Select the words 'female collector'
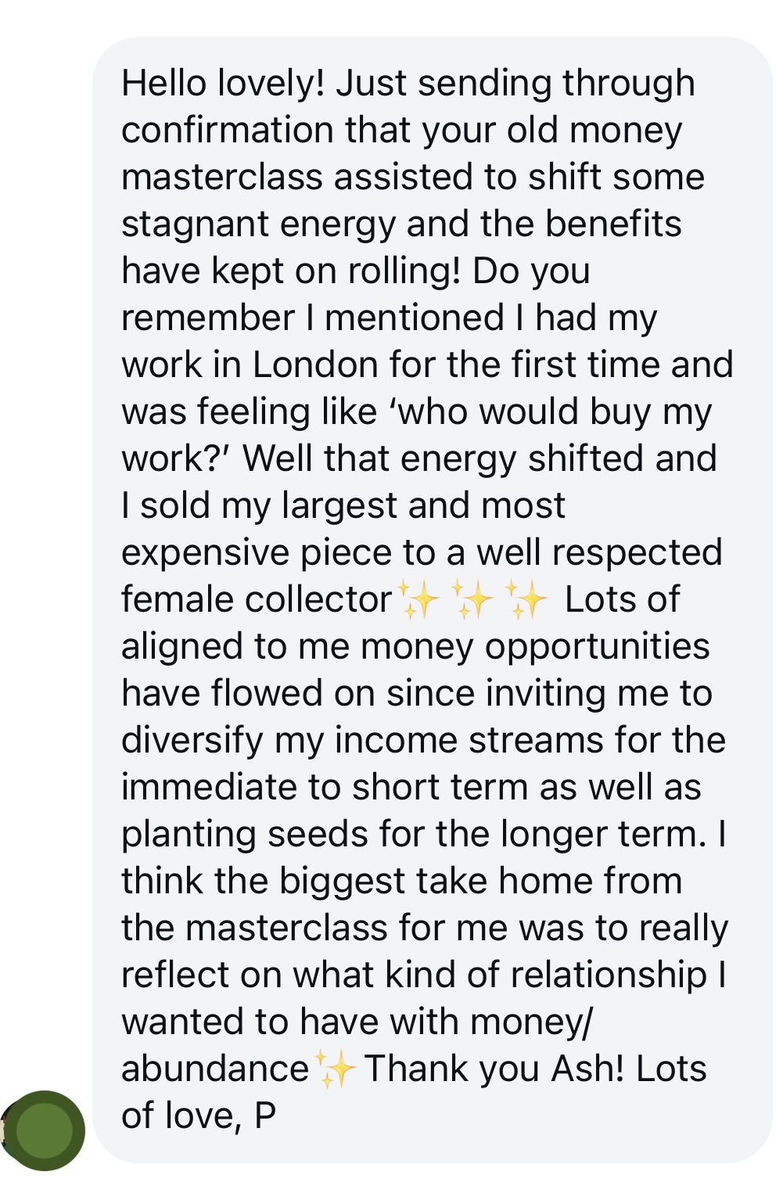Viewport: 783px width, 1182px height. 257,599
